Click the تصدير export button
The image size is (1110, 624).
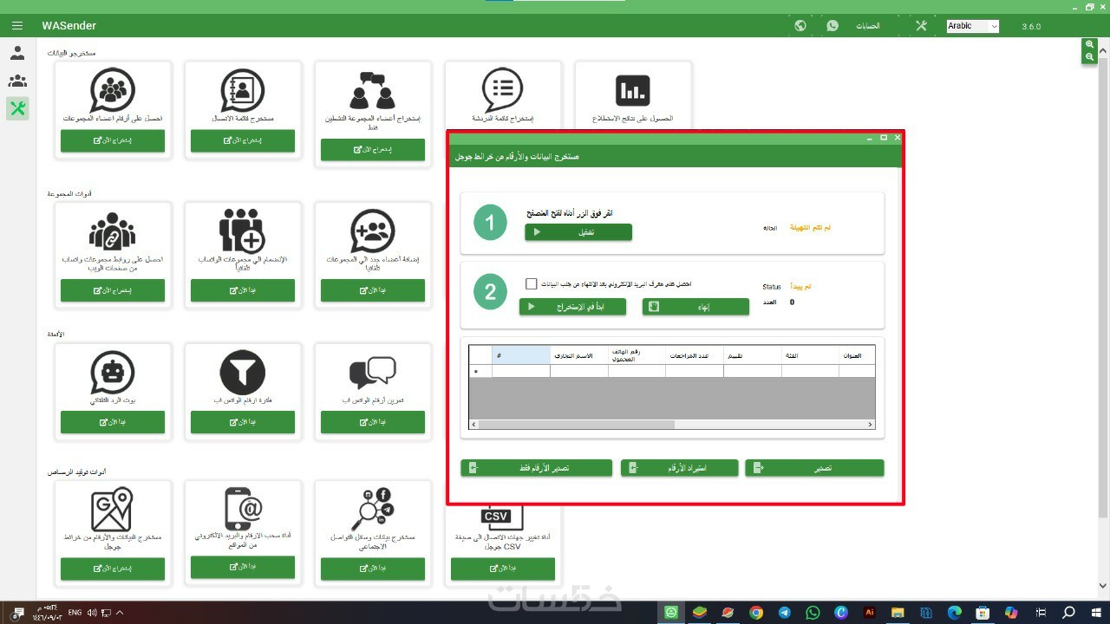coord(814,468)
